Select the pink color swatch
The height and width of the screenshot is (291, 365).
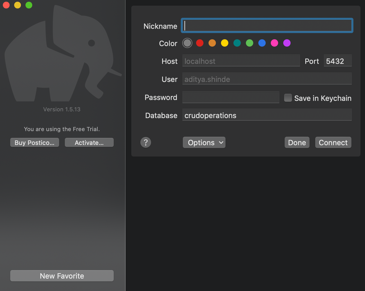tap(274, 43)
